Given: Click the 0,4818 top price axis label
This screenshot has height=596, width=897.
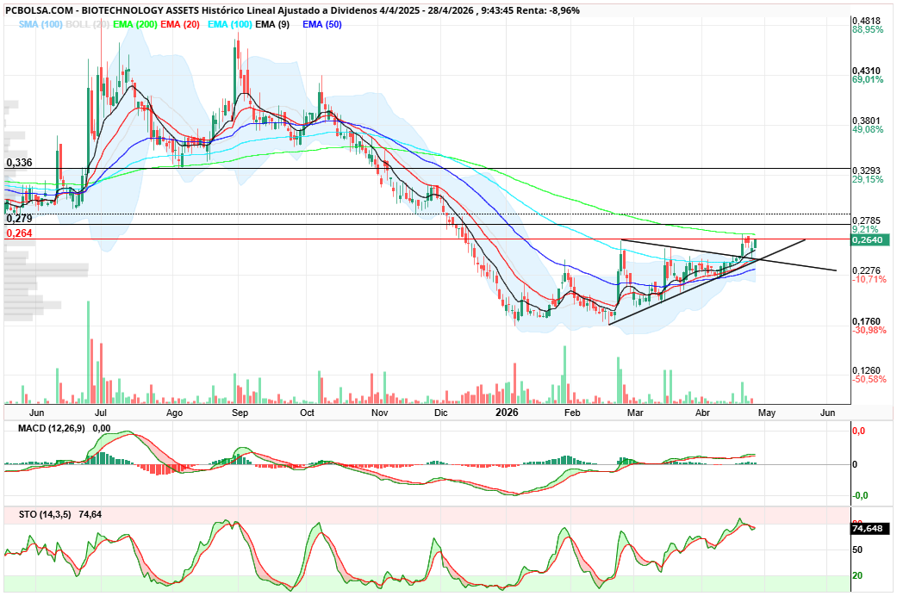Looking at the screenshot, I should coord(866,20).
